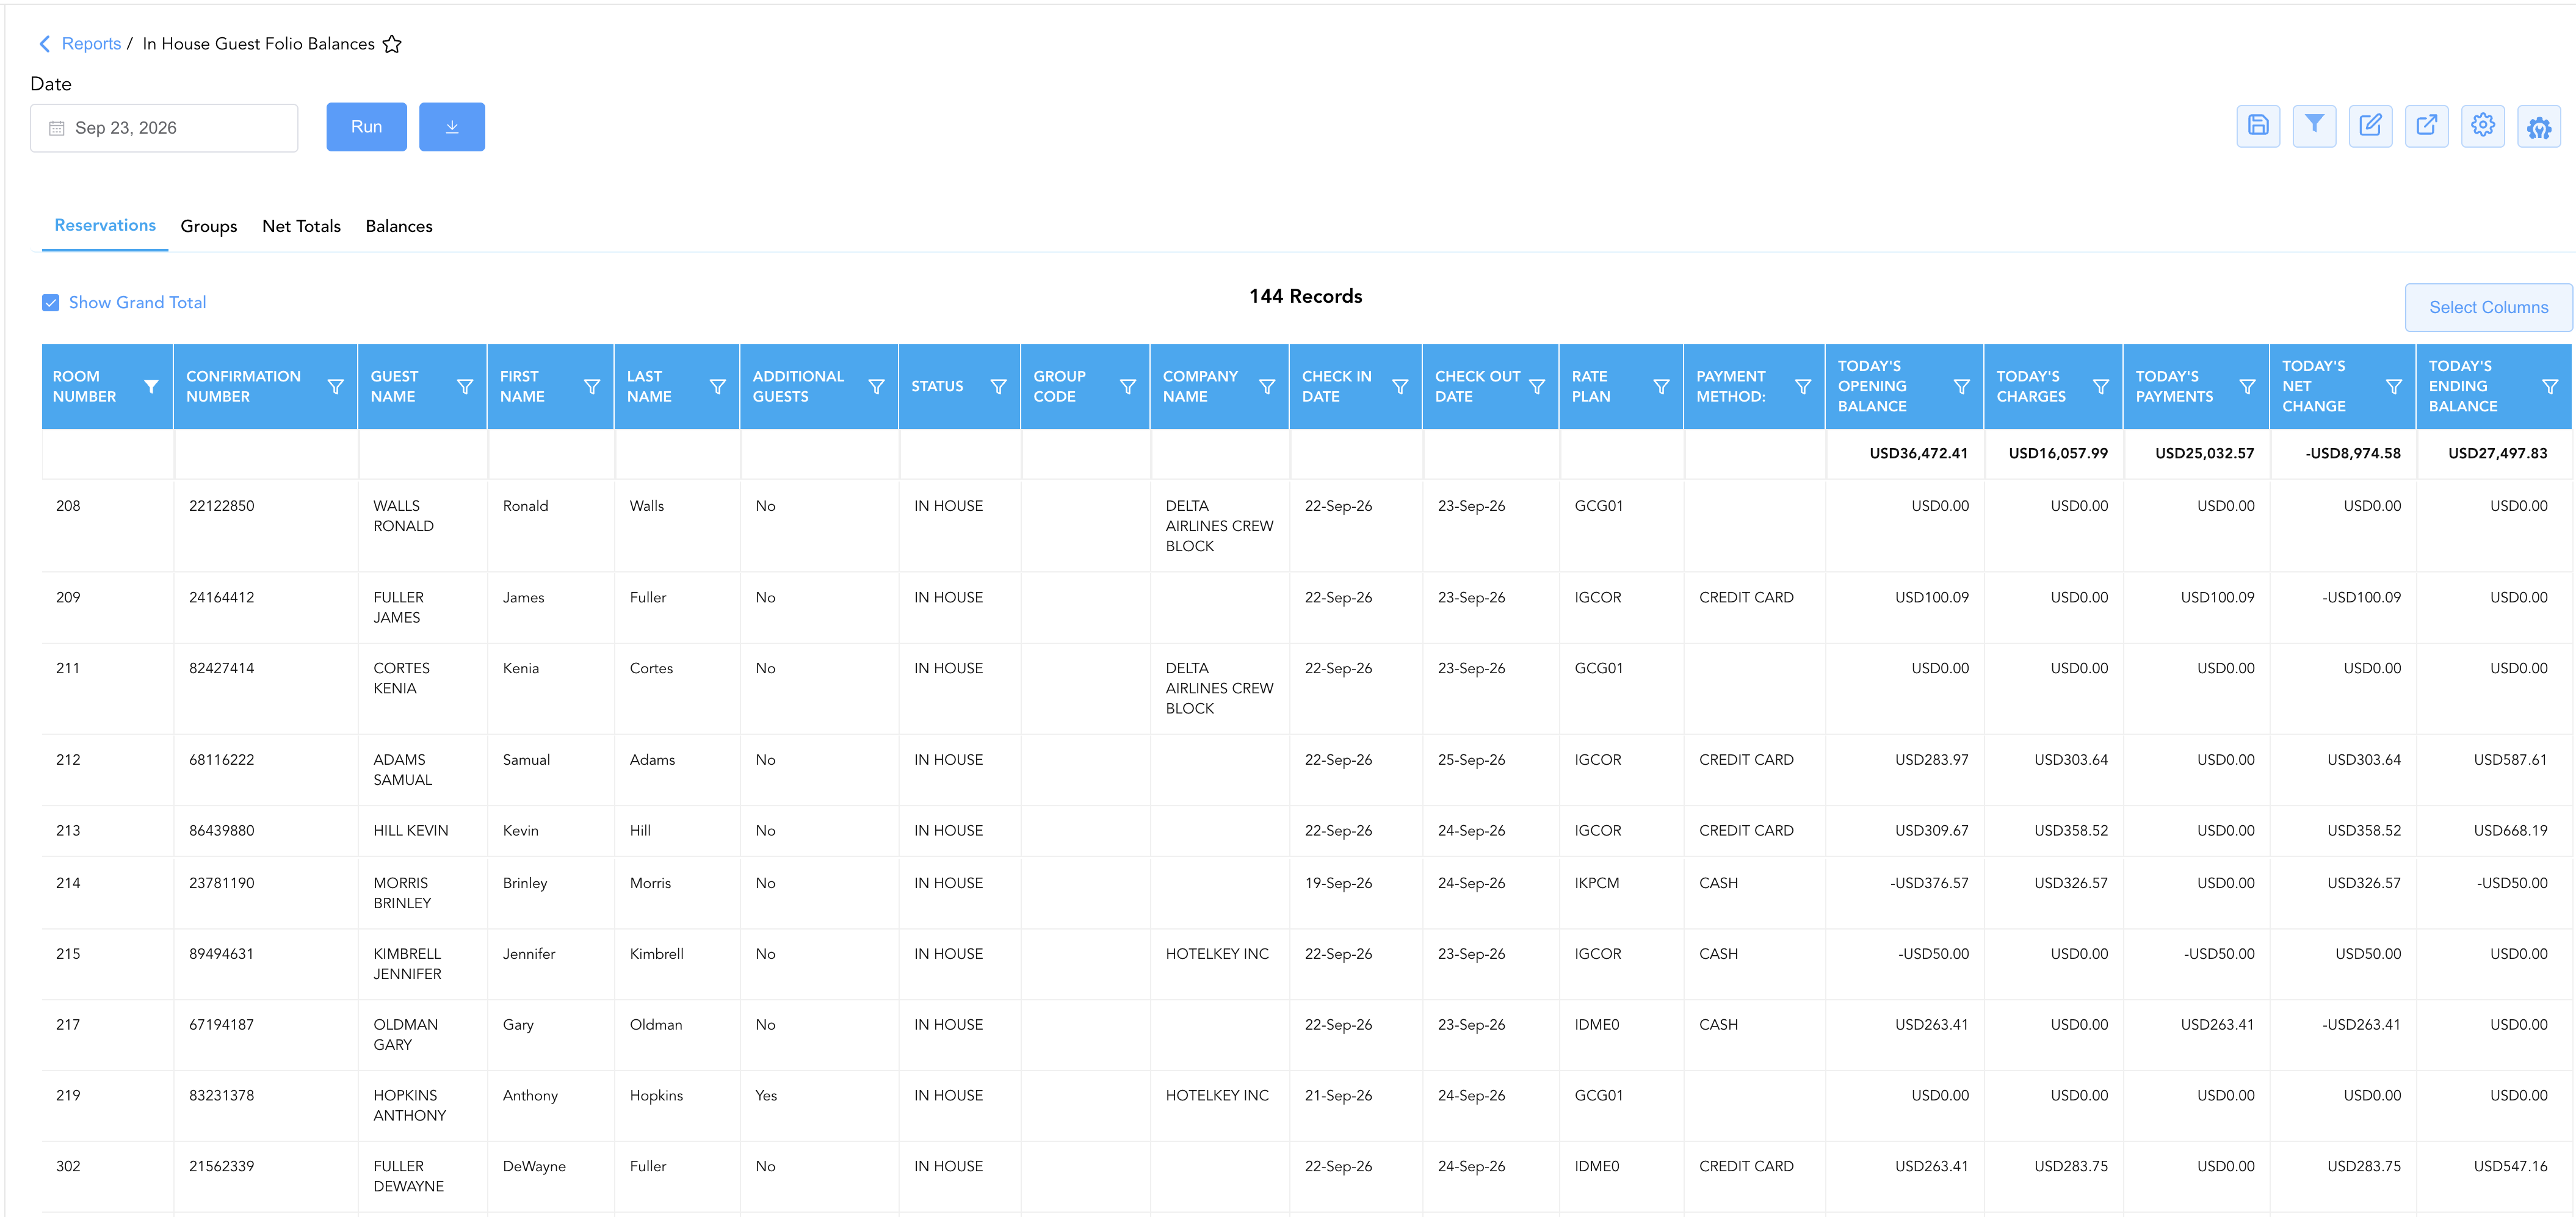Click the edit pencil icon
This screenshot has width=2576, height=1217.
pos(2369,126)
